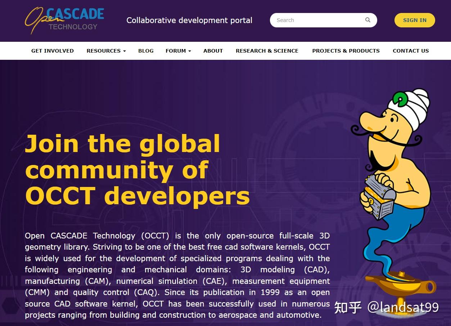The image size is (451, 326).
Task: Click the 'Collaborative development portal' tagline
Action: (189, 20)
